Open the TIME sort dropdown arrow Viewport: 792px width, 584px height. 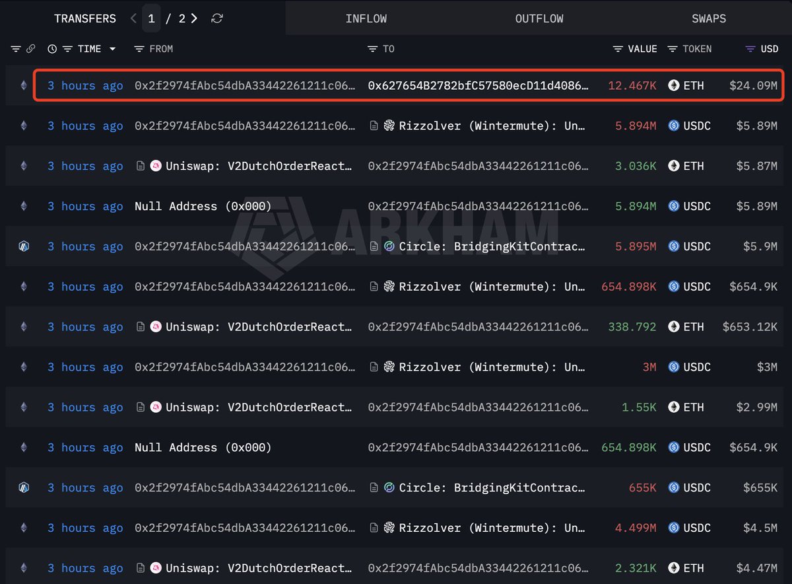click(x=113, y=49)
